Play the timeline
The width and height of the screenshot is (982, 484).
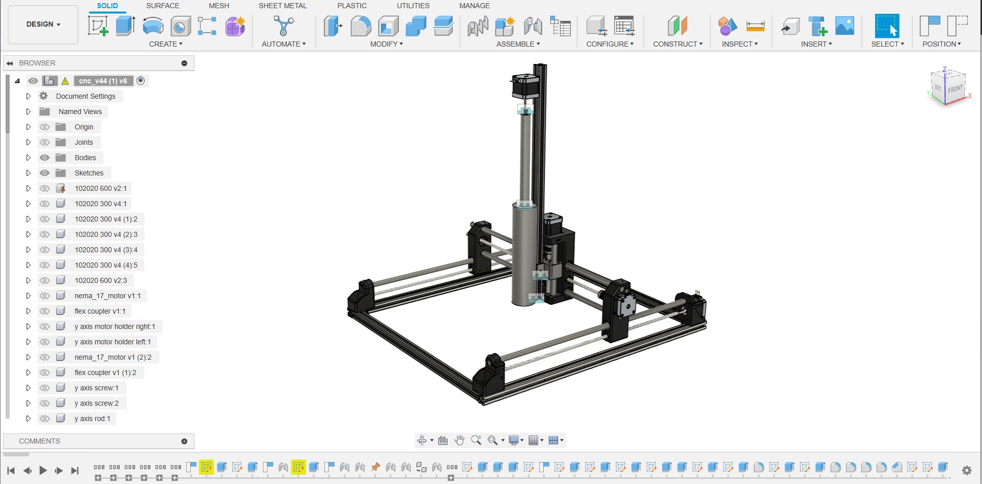(43, 470)
